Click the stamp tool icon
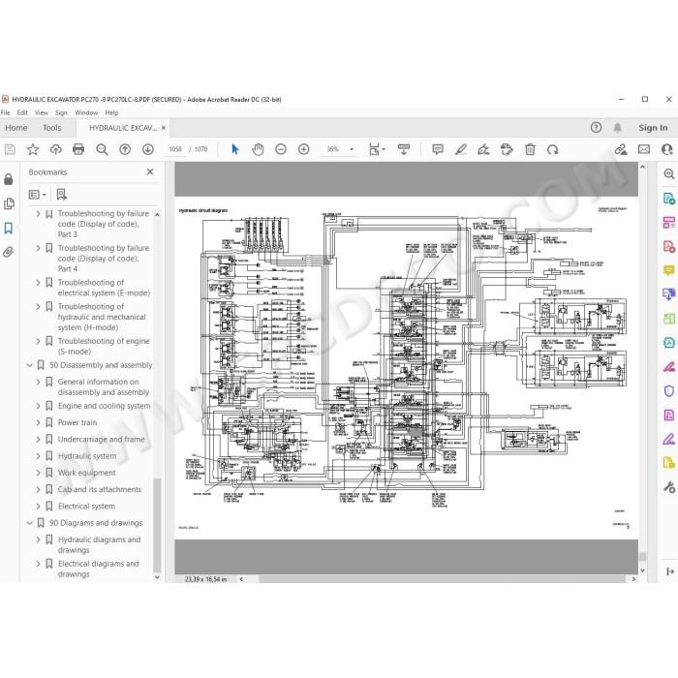678x678 pixels. (x=507, y=149)
